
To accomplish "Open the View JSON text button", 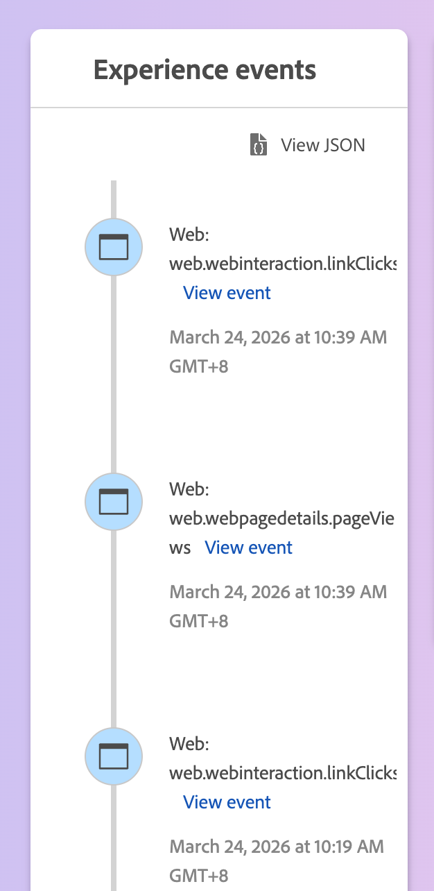I will click(322, 145).
